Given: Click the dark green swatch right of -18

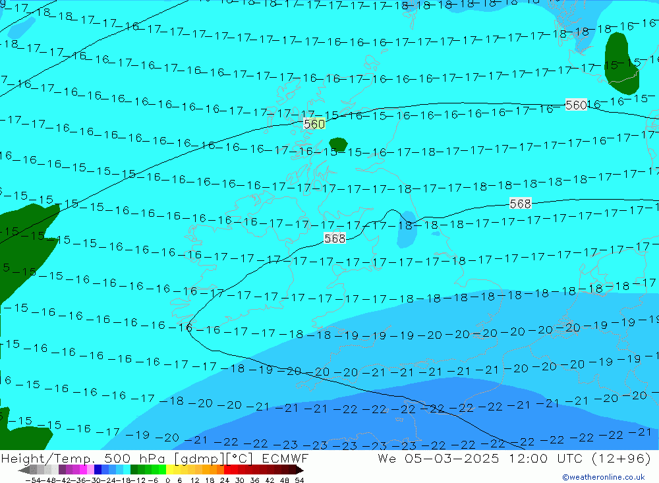Looking at the screenshot, I should [134, 470].
